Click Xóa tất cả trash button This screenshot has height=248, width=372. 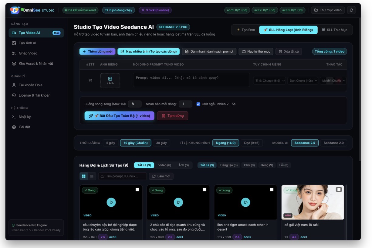[x=289, y=51]
